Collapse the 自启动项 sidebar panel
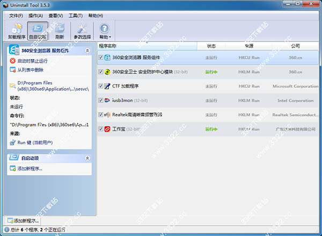Image resolution: width=322 pixels, height=236 pixels. tap(87, 158)
